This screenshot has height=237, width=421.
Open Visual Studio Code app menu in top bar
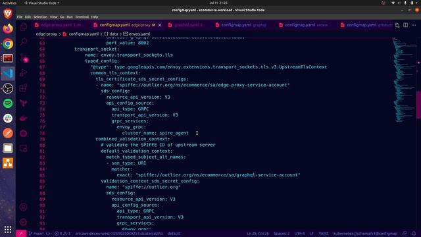coord(42,3)
